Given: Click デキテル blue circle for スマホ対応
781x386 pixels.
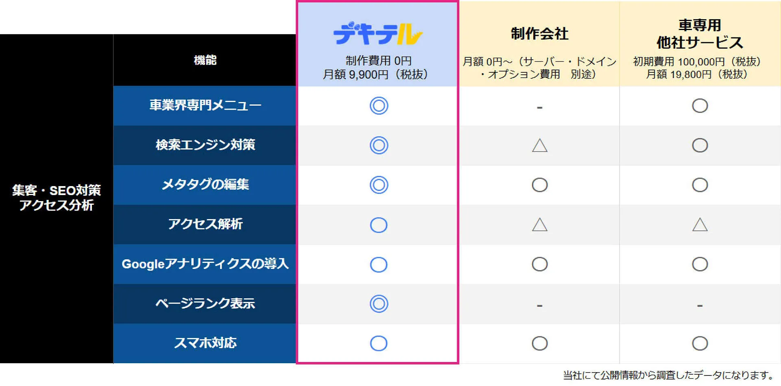Looking at the screenshot, I should (x=379, y=343).
